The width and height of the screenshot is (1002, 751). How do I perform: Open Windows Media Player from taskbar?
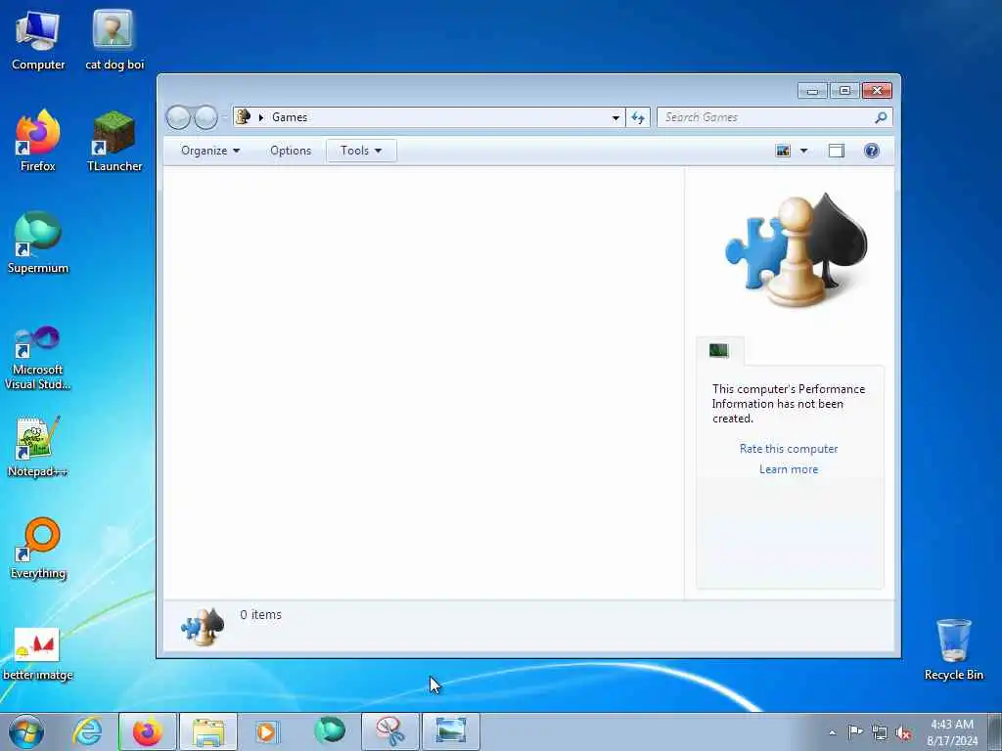click(x=266, y=731)
